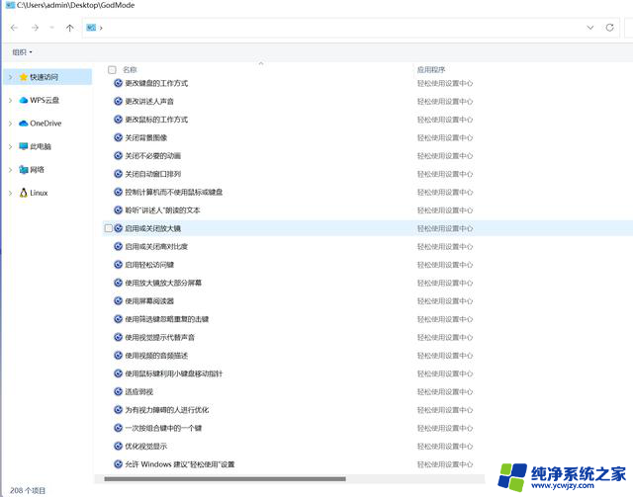The image size is (633, 497).
Task: Select the OneDrive cloud icon
Action: click(x=24, y=124)
